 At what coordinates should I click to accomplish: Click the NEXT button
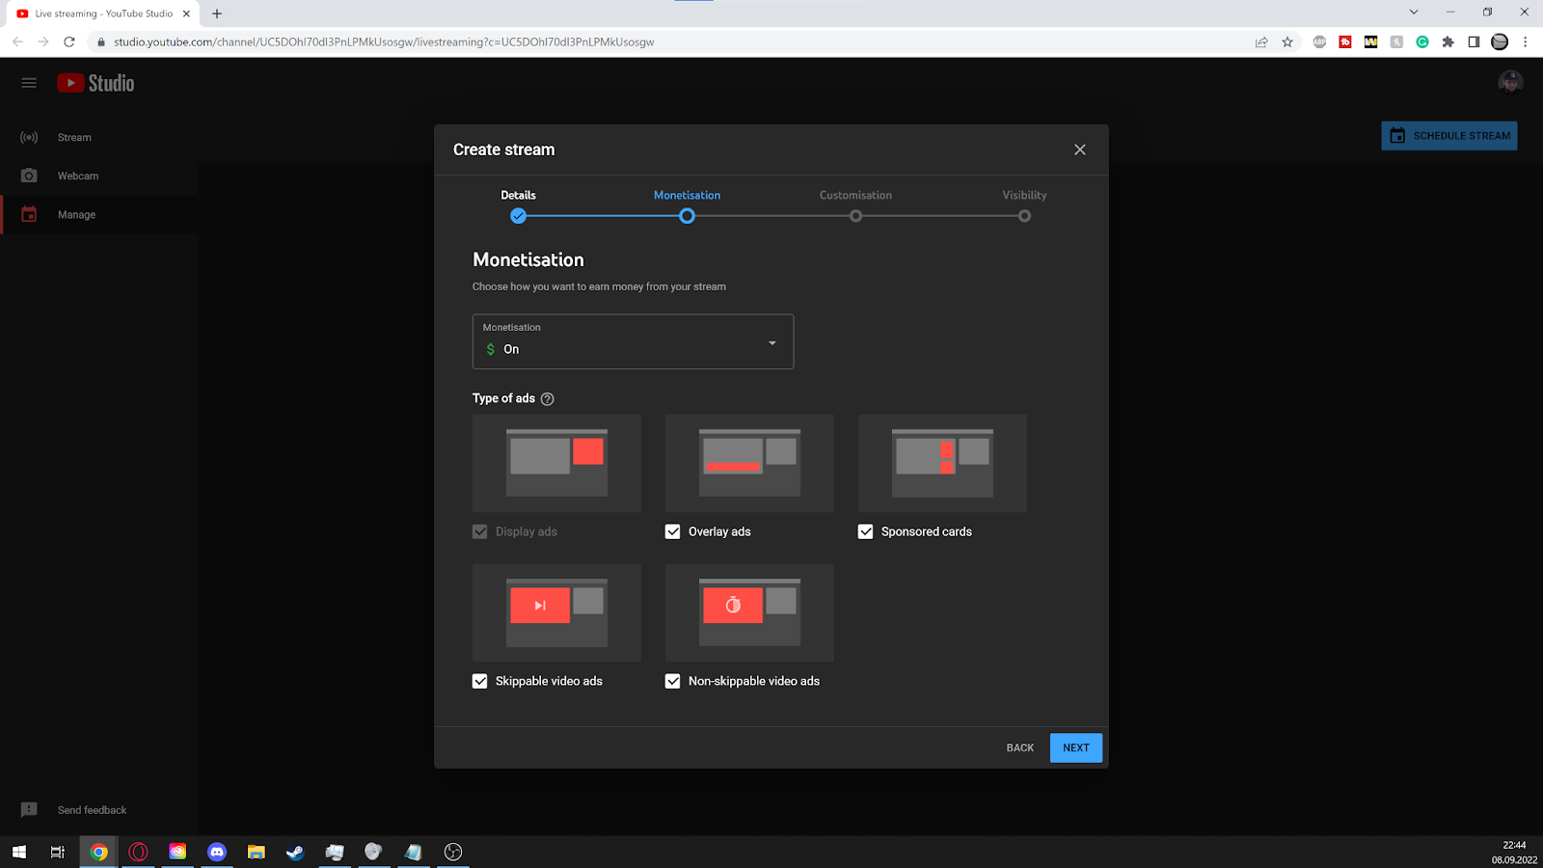pyautogui.click(x=1076, y=748)
